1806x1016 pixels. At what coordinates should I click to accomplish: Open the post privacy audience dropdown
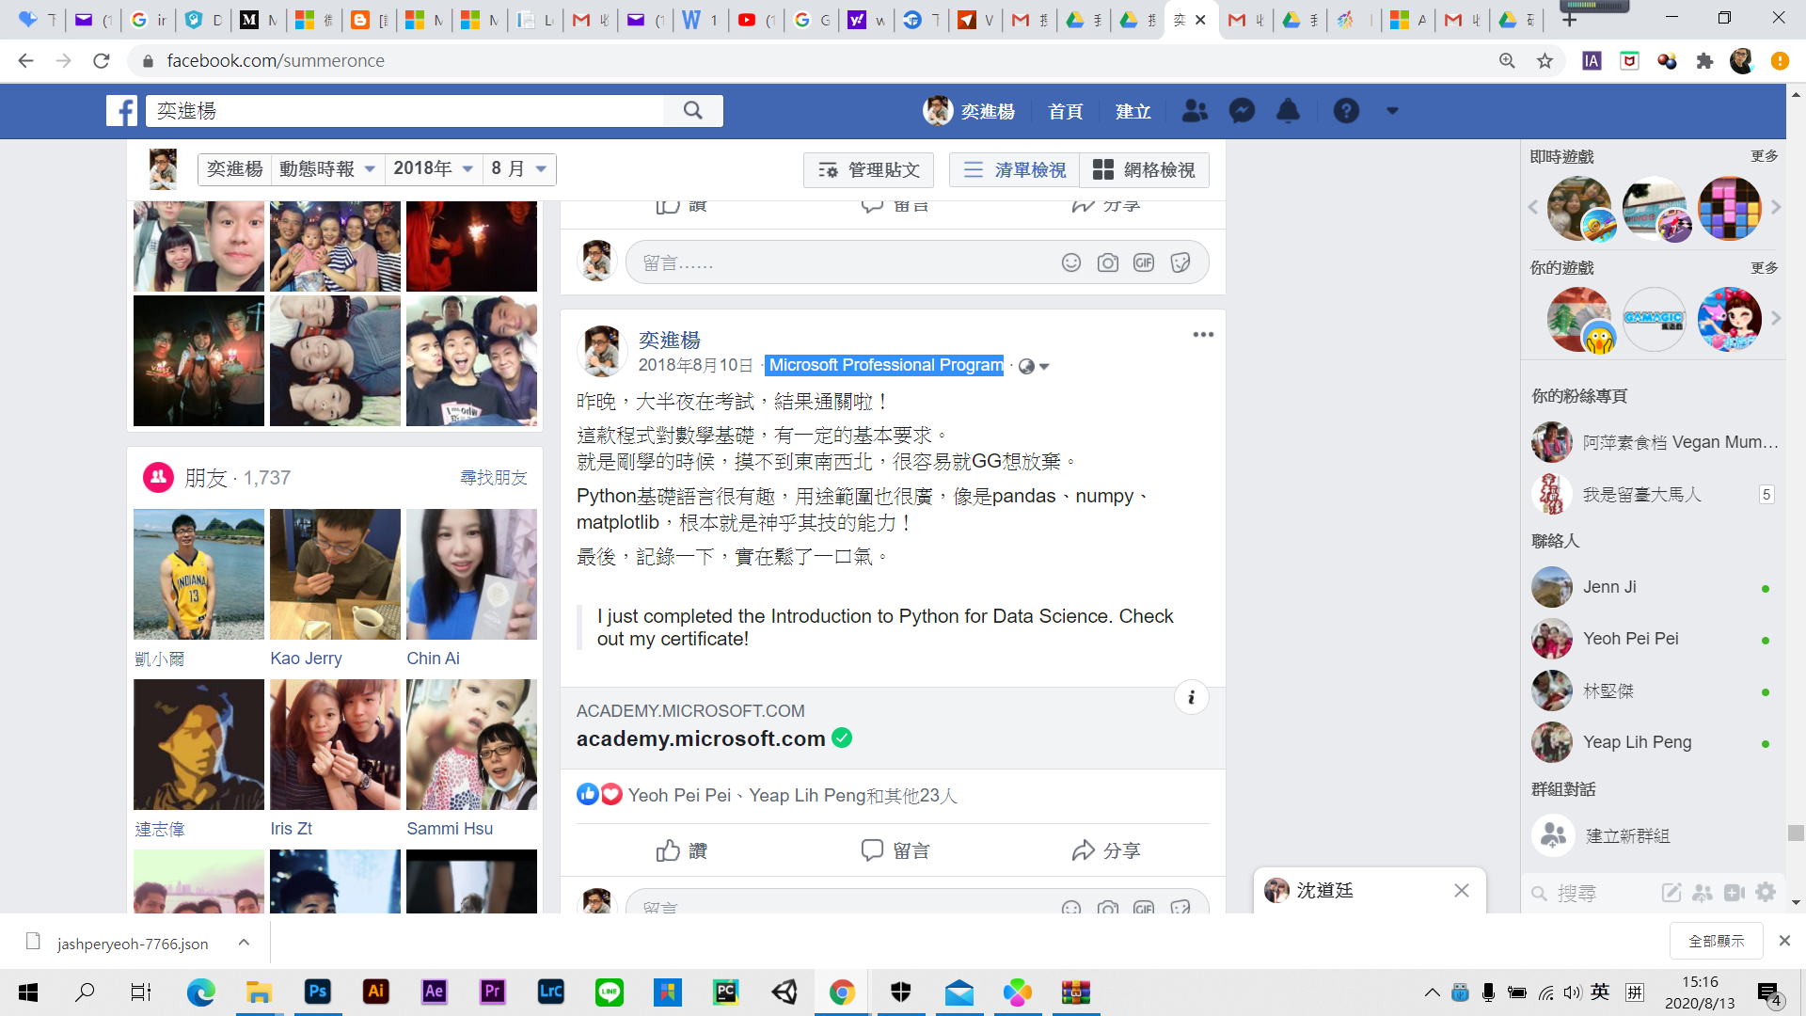[1034, 366]
